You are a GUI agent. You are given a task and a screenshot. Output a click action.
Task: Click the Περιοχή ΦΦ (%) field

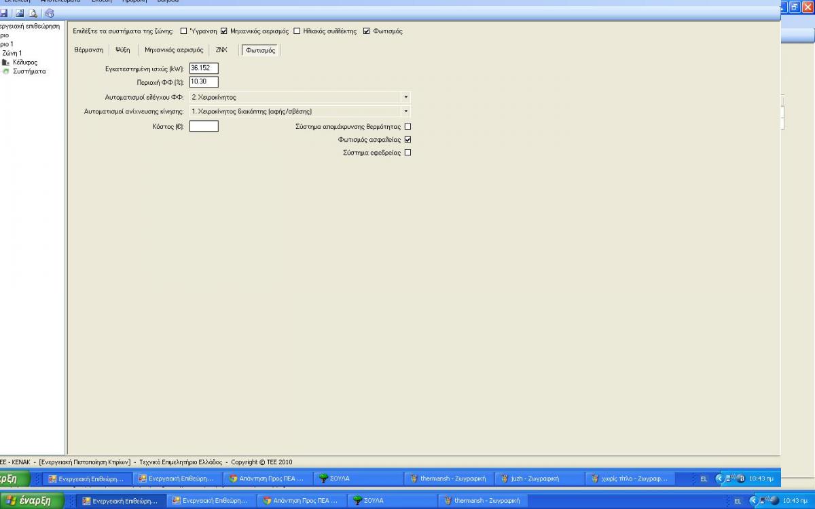204,82
